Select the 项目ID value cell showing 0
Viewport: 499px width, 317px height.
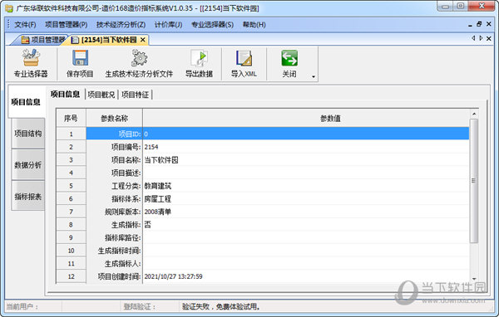tap(306, 134)
